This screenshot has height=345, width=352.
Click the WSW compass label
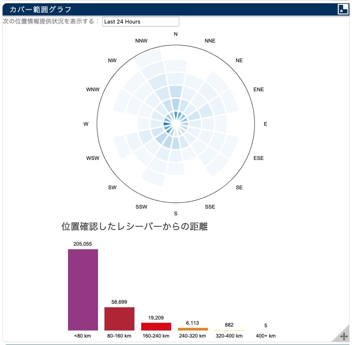(93, 158)
